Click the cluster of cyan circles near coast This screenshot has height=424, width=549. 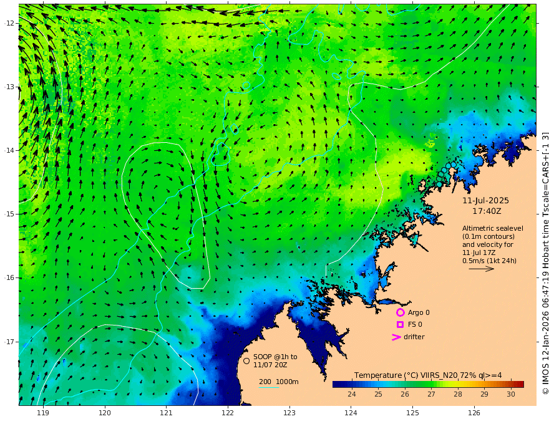[x=446, y=174]
